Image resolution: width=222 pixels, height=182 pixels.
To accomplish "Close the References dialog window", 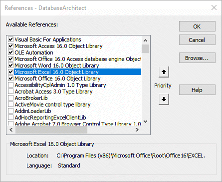I will click(214, 7).
